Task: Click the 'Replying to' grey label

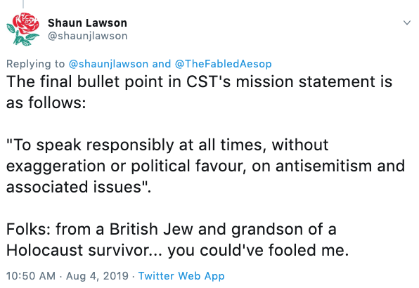Action: pos(36,64)
